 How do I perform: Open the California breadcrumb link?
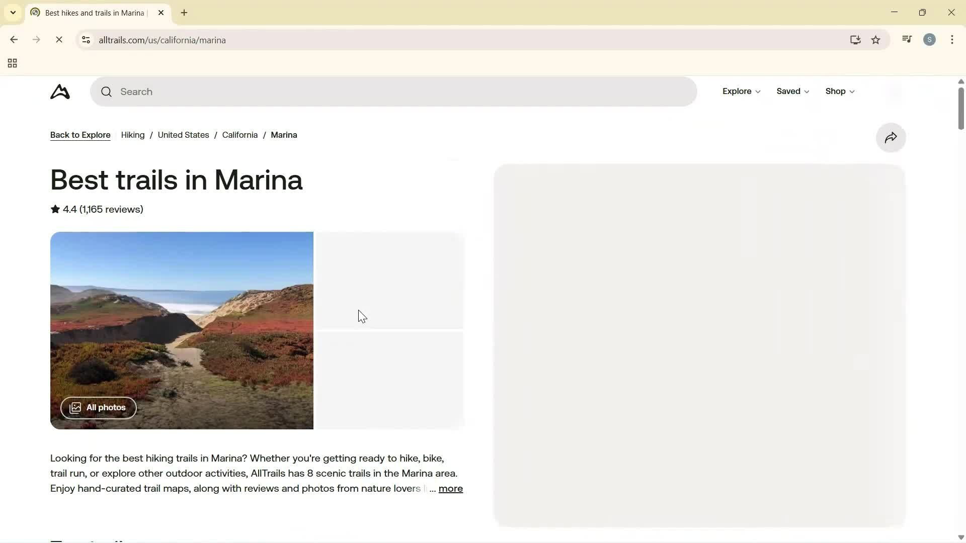(x=239, y=135)
